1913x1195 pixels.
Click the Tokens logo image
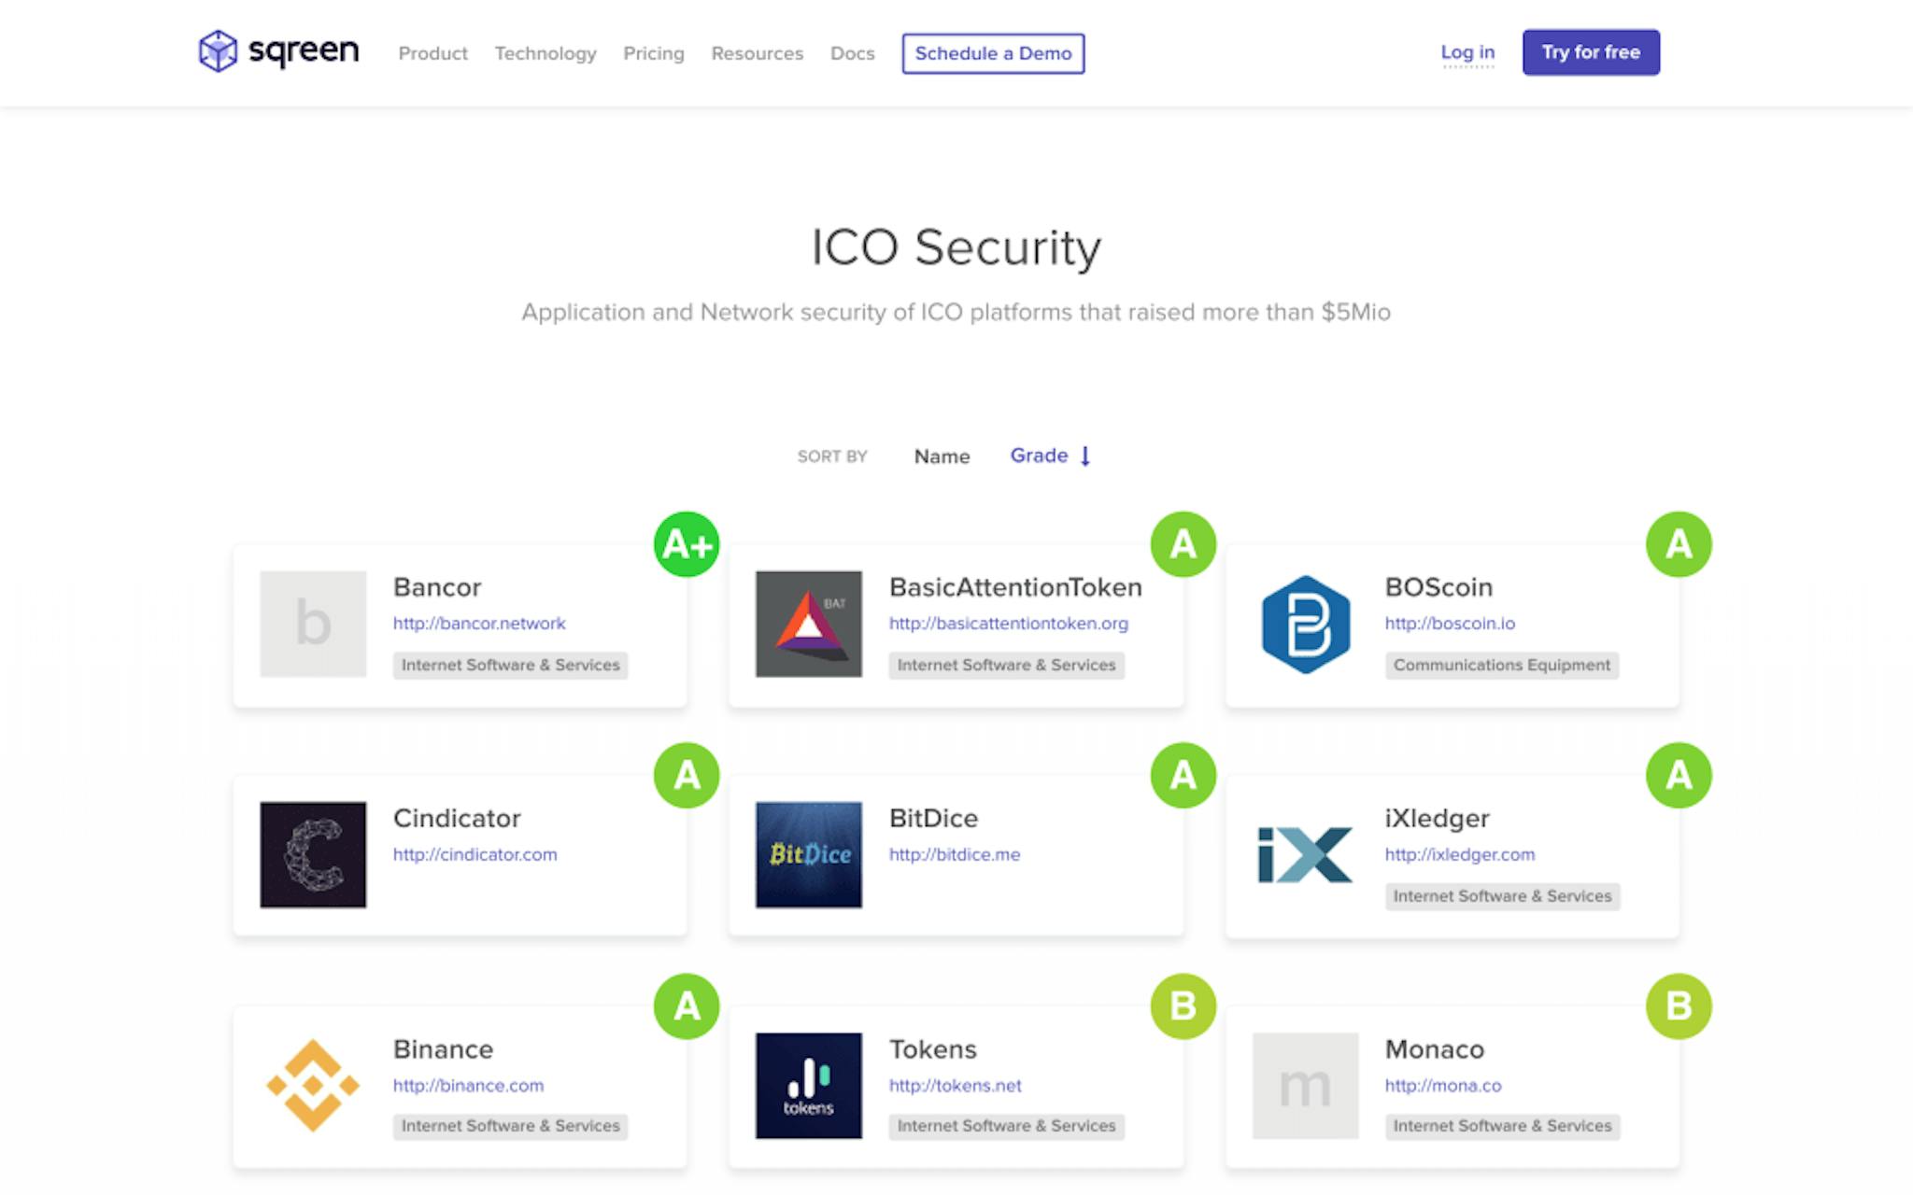[809, 1086]
